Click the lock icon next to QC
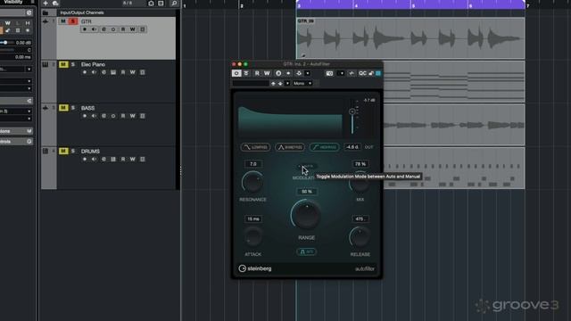 [371, 73]
